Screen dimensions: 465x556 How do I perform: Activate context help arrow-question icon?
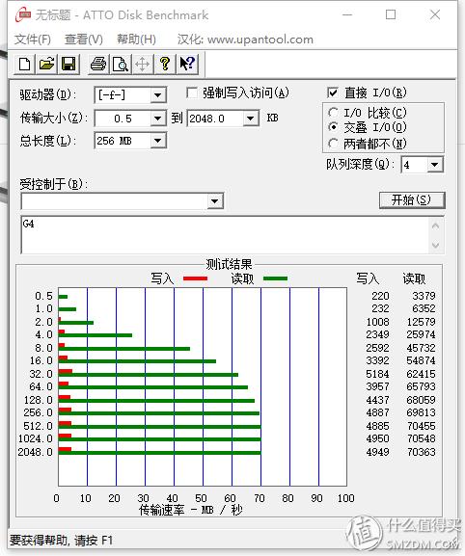click(187, 65)
